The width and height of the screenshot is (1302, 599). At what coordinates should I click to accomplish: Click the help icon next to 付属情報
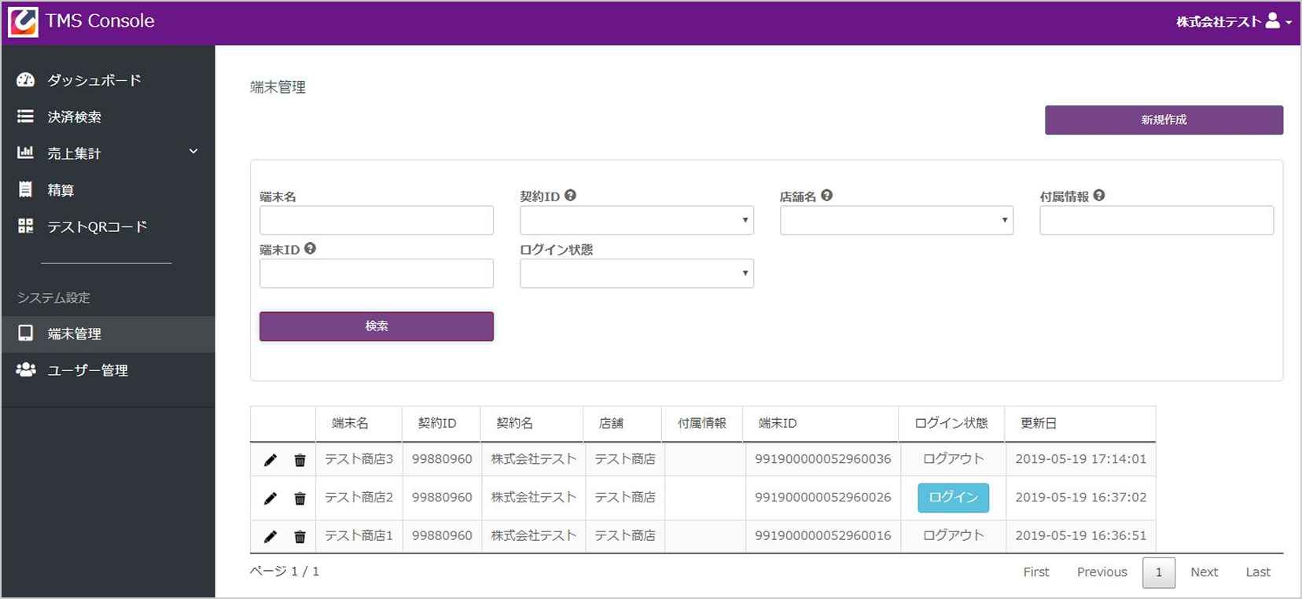(x=1099, y=196)
